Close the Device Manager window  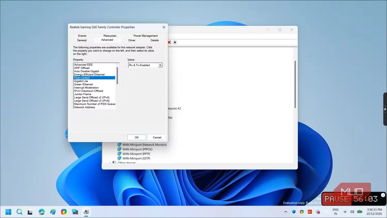click(x=292, y=30)
